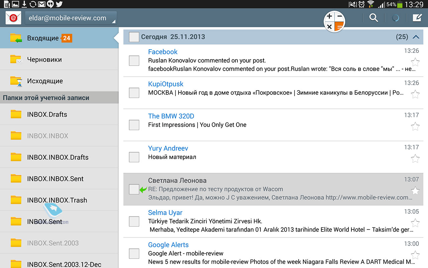Toggle star on Светлана Леонова email
The height and width of the screenshot is (268, 428).
pyautogui.click(x=415, y=191)
